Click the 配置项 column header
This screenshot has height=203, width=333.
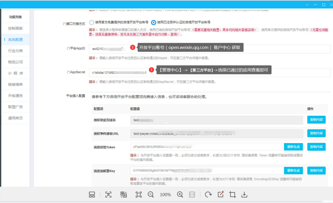point(98,109)
